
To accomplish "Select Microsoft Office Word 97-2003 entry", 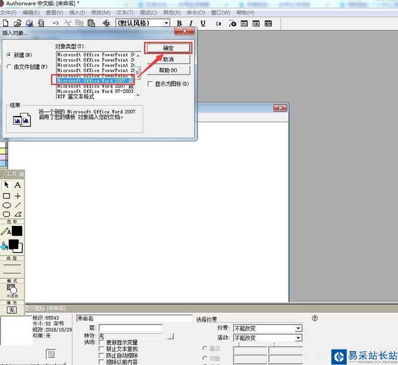I will (x=95, y=91).
